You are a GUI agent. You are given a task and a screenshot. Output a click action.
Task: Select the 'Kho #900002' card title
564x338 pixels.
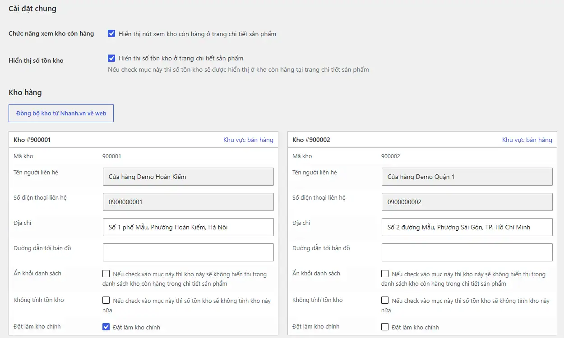point(311,140)
